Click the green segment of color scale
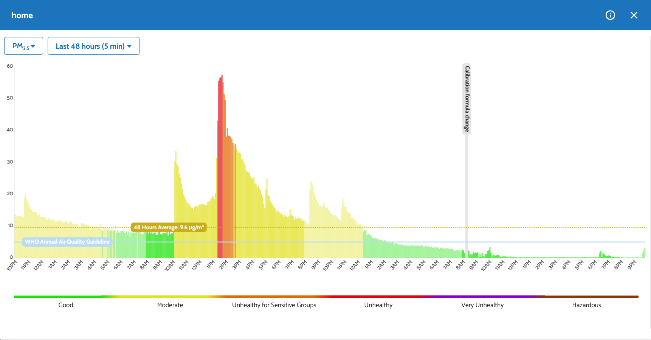651x340 pixels. tap(57, 297)
